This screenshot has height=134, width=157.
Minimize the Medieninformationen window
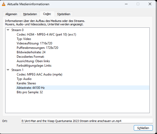(126, 4)
